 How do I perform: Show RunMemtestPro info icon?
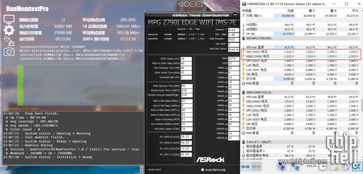pyautogui.click(x=187, y=4)
